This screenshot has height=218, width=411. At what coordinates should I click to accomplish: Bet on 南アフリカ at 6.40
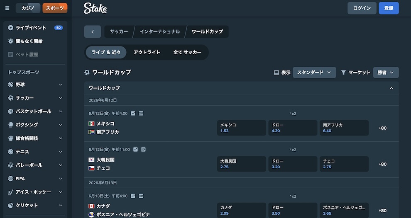[x=344, y=128]
